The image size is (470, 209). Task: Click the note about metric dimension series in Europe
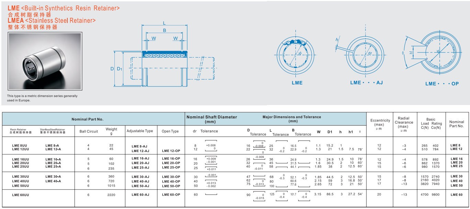42,98
